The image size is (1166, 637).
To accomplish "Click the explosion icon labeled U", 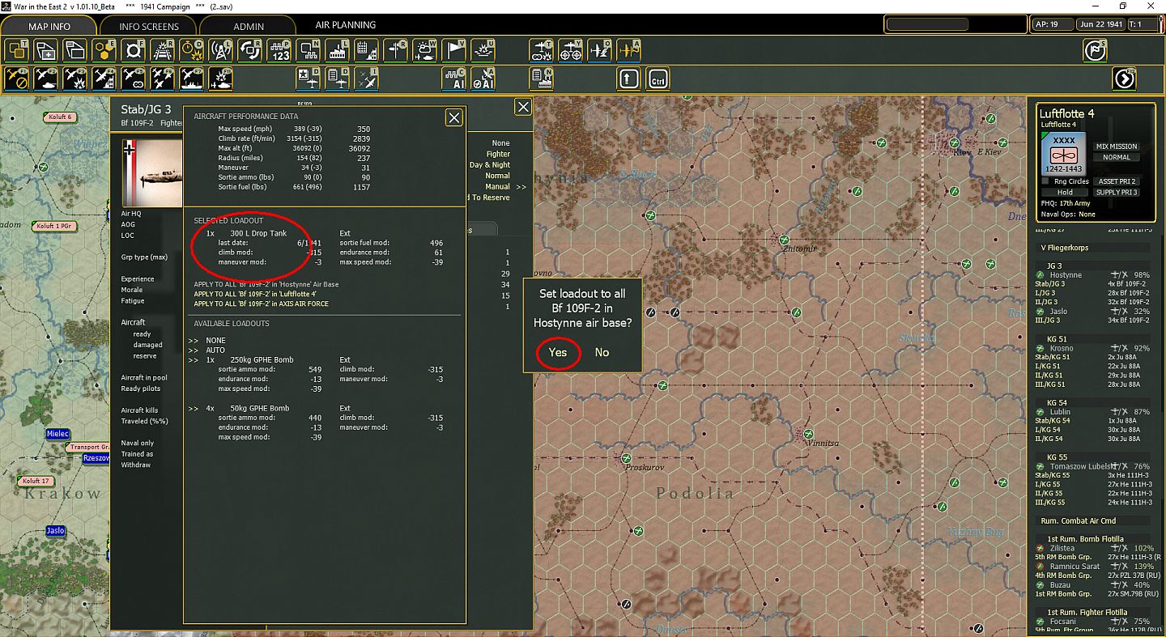I will tap(483, 50).
